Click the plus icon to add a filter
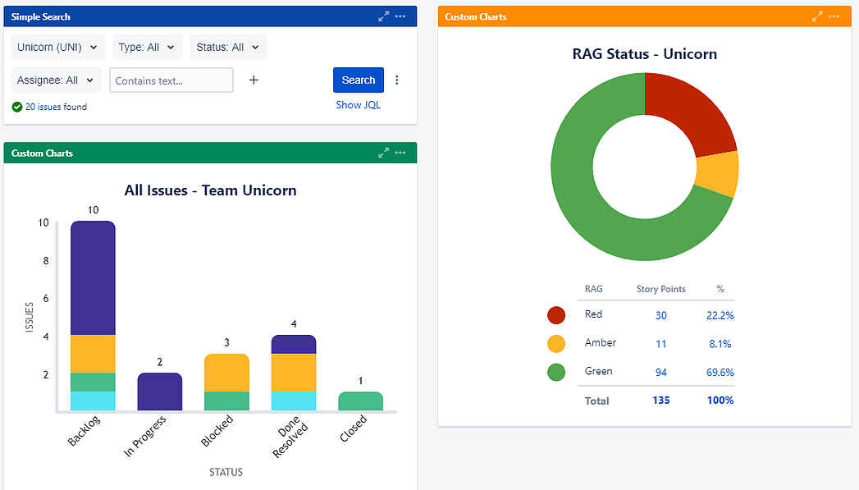Viewport: 859px width, 490px height. 254,80
